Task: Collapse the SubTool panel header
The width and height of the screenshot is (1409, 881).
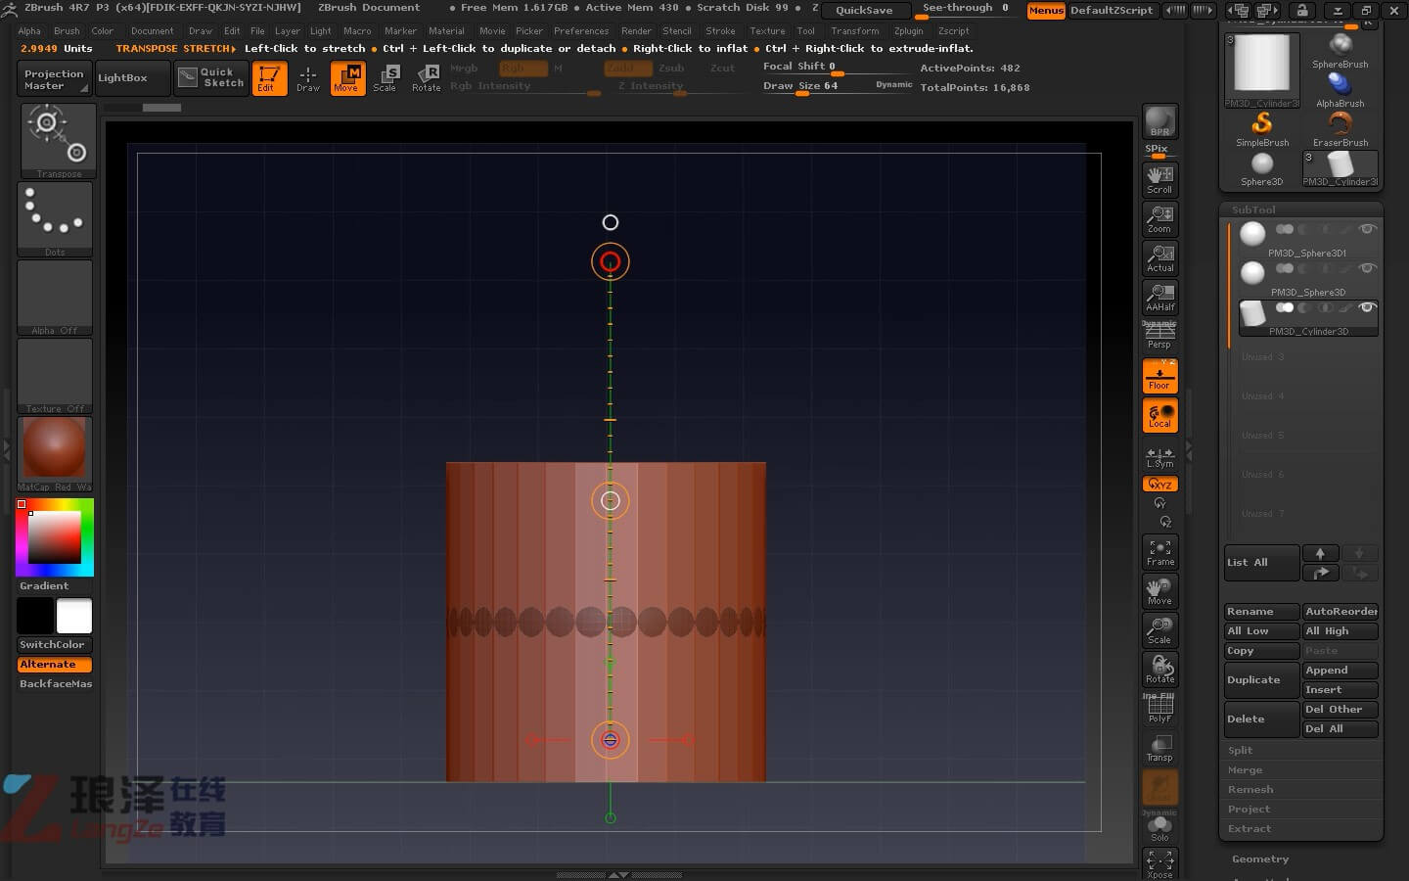Action: pos(1253,209)
